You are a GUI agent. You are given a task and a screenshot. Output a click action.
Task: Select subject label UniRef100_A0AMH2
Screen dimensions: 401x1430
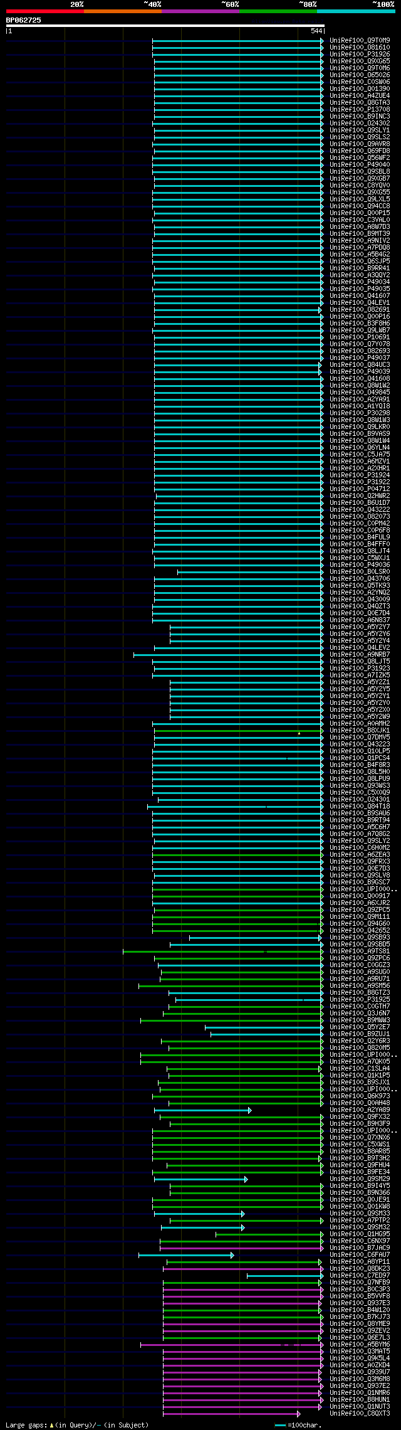point(360,723)
